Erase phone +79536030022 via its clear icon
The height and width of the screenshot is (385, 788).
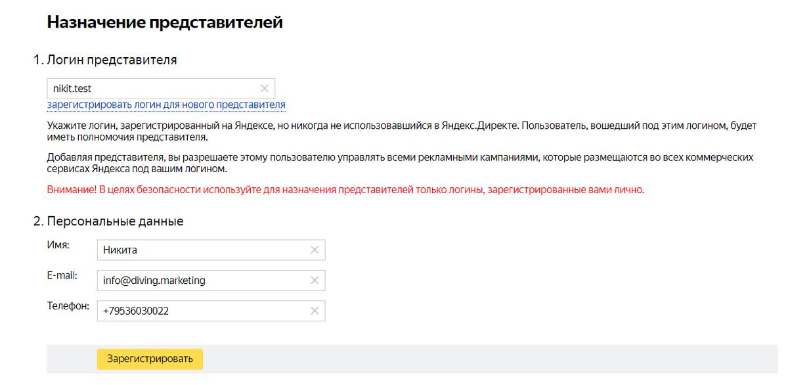[315, 310]
